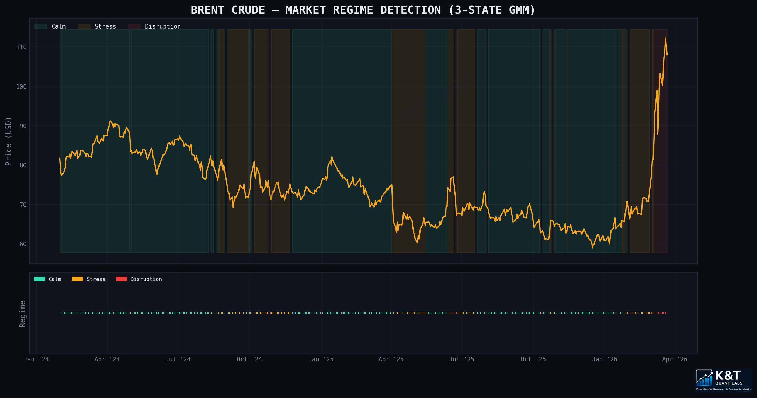Click the Apr '26 x-axis tick label
Screen dimensions: 757x398
(674, 359)
